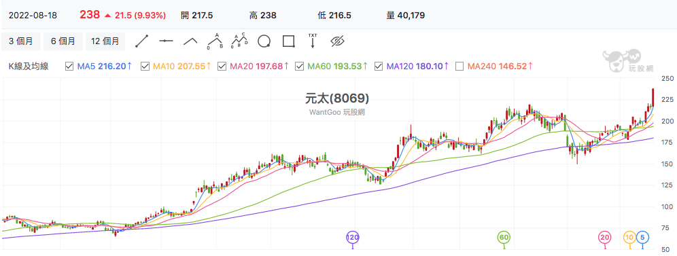Select the rectangle drawing tool

288,41
